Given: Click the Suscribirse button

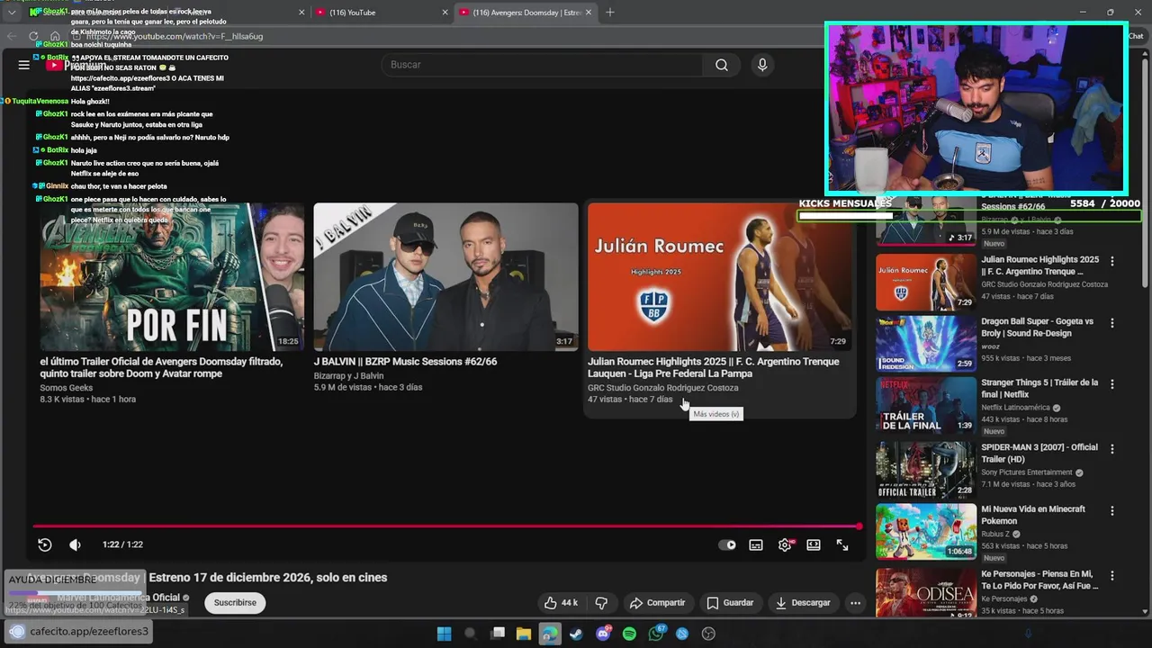Looking at the screenshot, I should click(x=235, y=603).
